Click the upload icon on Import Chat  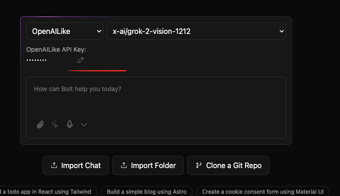(54, 165)
